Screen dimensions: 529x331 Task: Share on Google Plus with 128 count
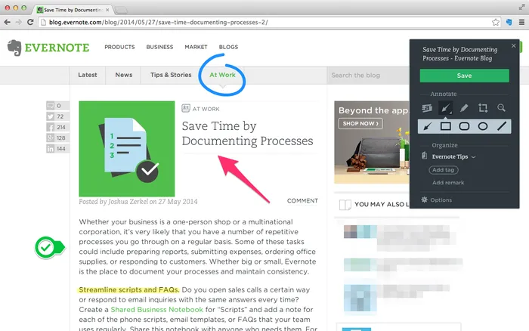57,138
